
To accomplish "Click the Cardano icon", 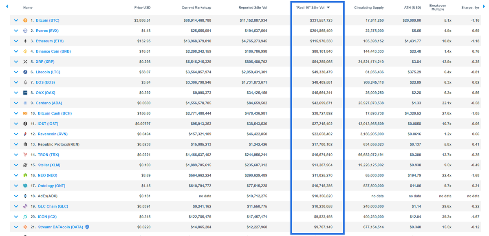I will [x=25, y=103].
